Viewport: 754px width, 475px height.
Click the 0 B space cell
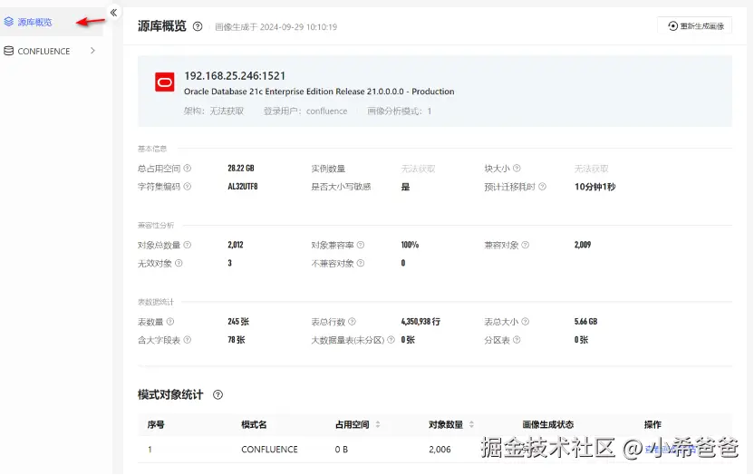click(x=342, y=450)
